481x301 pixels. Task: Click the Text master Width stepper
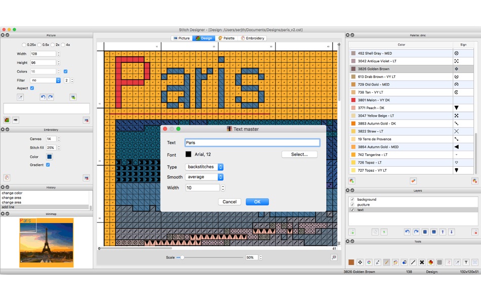(223, 187)
